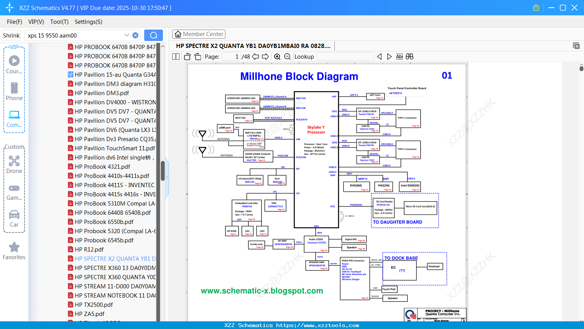Zoom out of the schematic
The height and width of the screenshot is (329, 584).
(287, 56)
